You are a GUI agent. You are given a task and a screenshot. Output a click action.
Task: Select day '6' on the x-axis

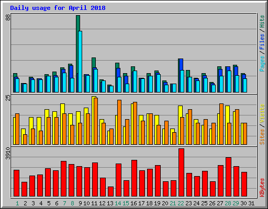click(57, 203)
